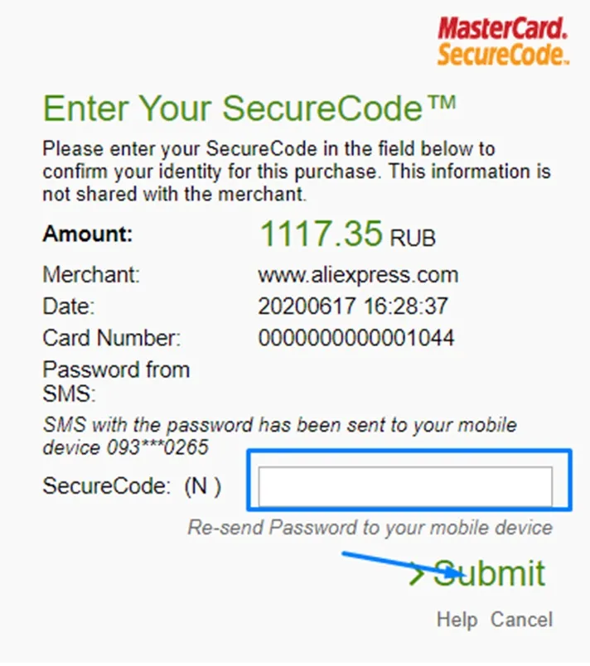The width and height of the screenshot is (590, 666).
Task: Re-send Password to your mobile device
Action: pyautogui.click(x=370, y=528)
